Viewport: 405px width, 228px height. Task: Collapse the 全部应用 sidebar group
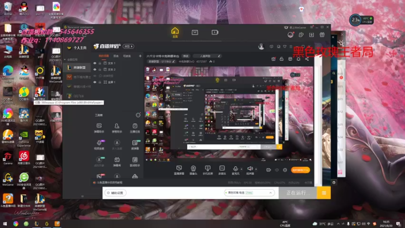click(x=65, y=59)
